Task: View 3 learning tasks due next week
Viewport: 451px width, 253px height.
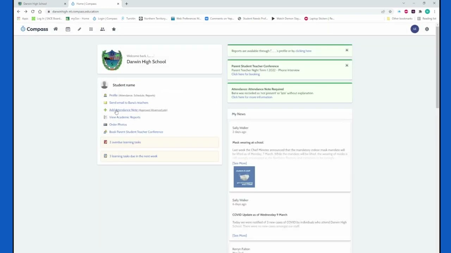Action: (133, 156)
